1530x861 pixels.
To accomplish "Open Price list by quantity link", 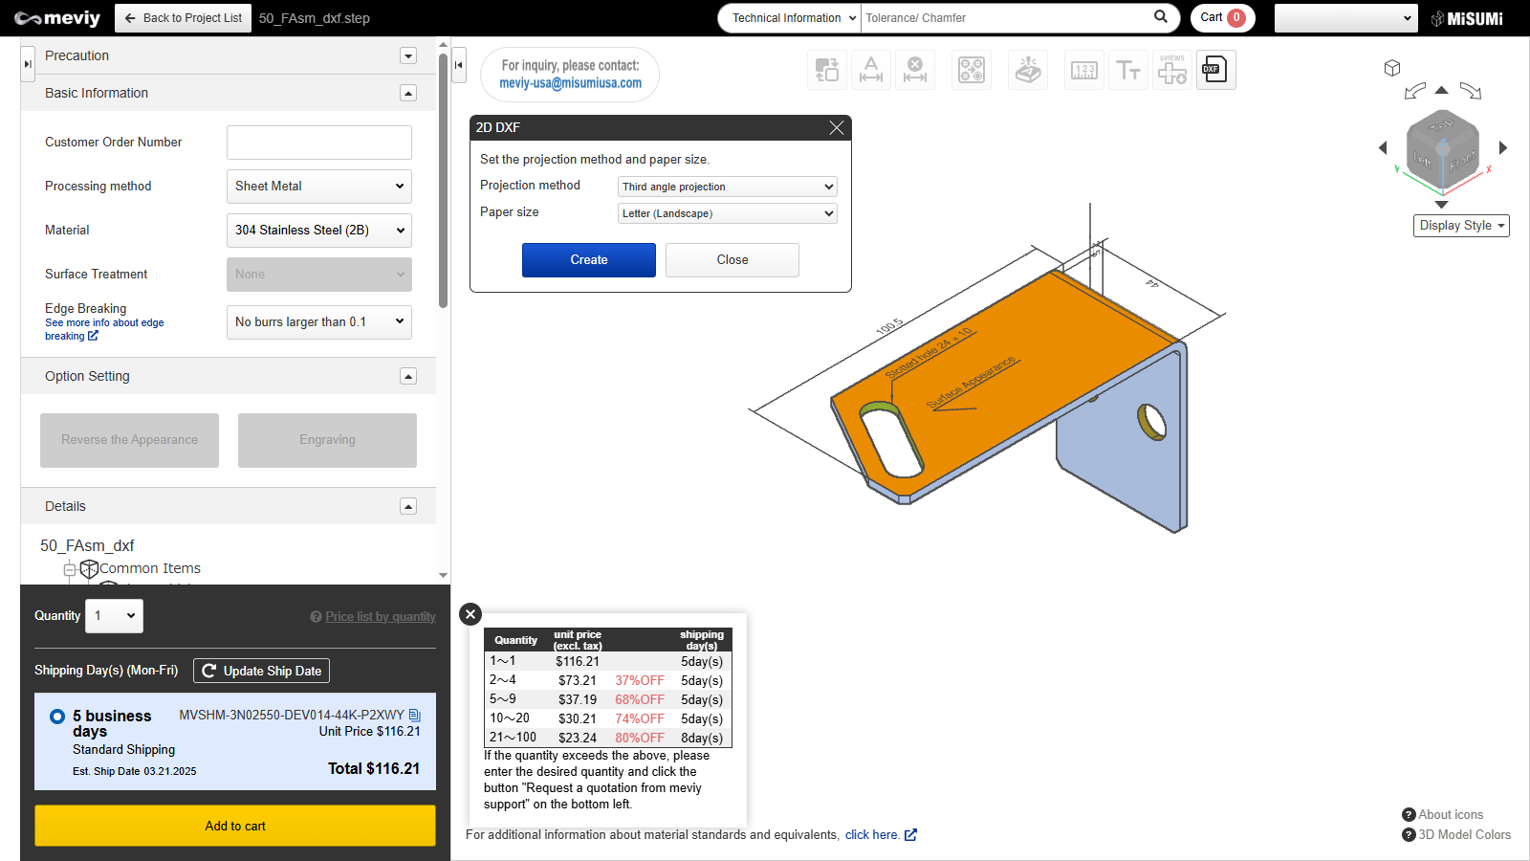I will (381, 617).
